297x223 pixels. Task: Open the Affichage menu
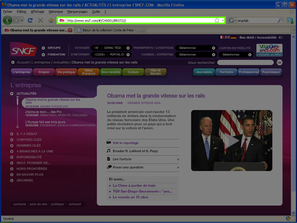pyautogui.click(x=37, y=12)
